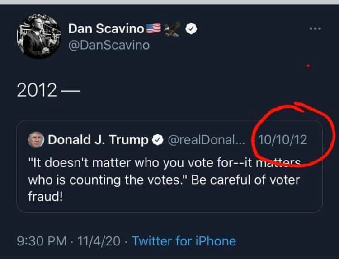The height and width of the screenshot is (263, 339).
Task: Click Dan Scavino's profile avatar
Action: tap(38, 37)
